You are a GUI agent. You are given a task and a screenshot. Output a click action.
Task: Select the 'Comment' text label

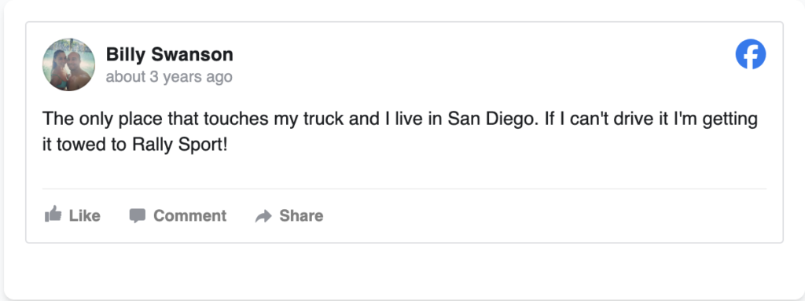190,216
